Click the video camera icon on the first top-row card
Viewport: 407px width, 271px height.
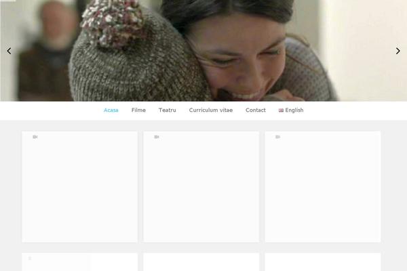35,137
